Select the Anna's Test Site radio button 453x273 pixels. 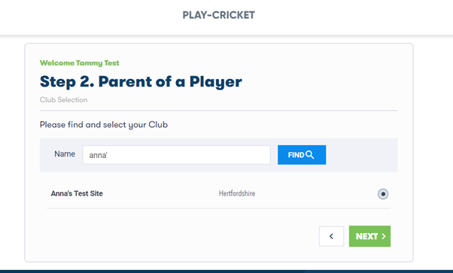pos(383,194)
